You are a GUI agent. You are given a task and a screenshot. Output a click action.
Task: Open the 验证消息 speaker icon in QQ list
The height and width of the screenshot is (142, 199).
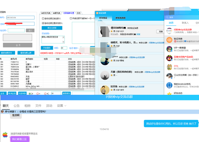(x=169, y=40)
